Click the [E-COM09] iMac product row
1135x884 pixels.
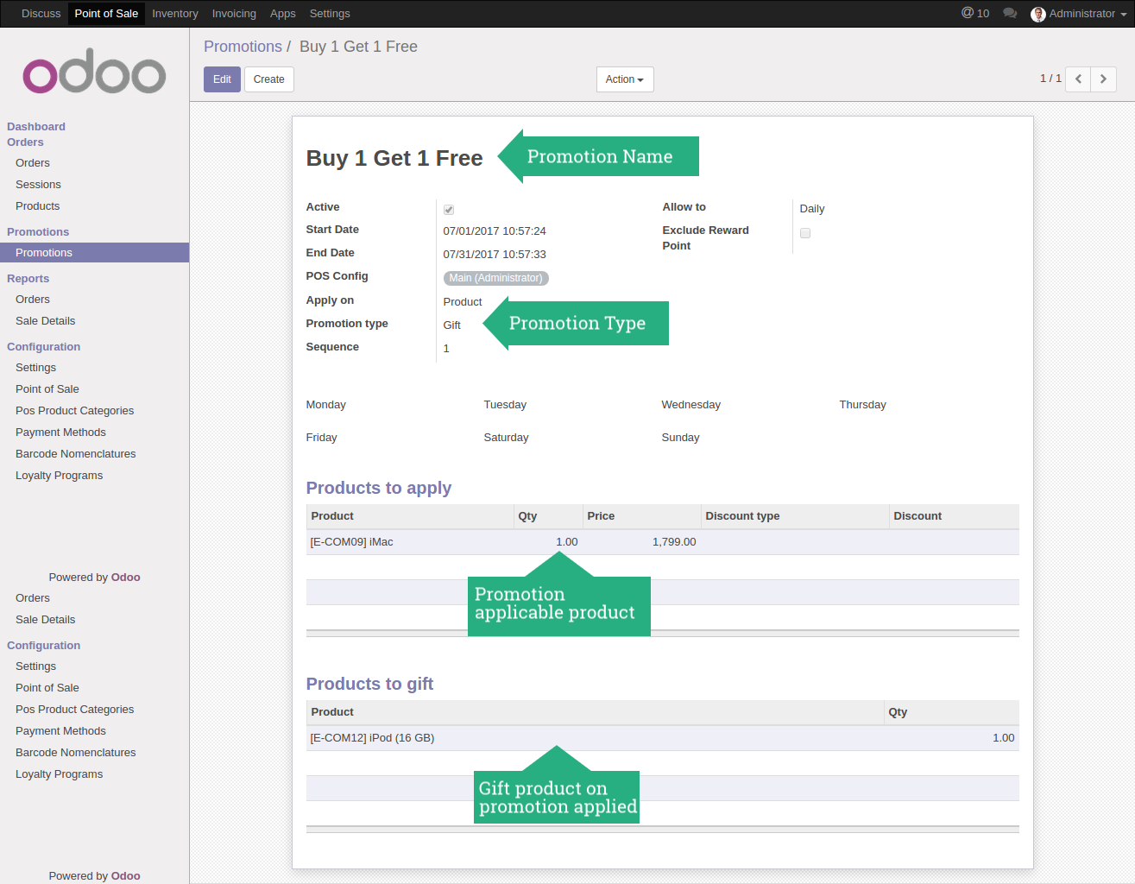pos(662,542)
